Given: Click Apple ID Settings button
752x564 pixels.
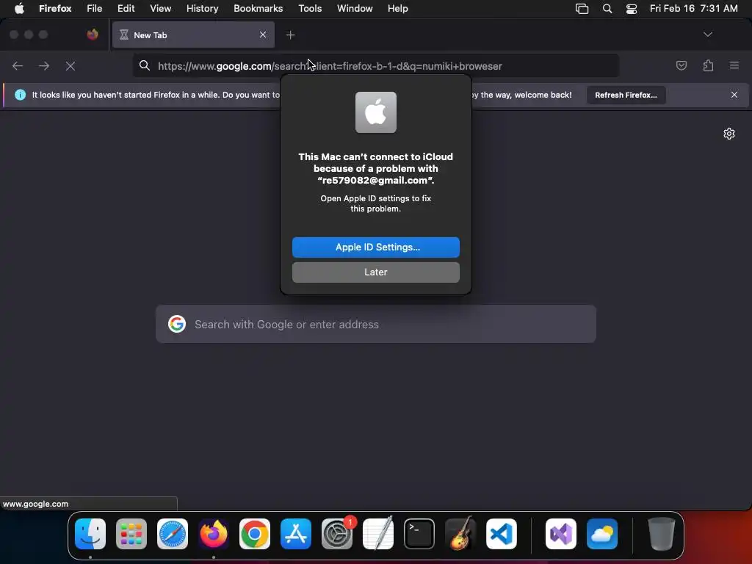Looking at the screenshot, I should pos(375,247).
